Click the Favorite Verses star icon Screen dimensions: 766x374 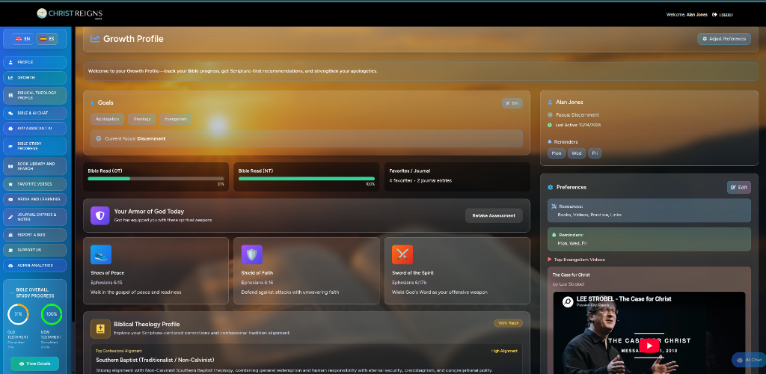(x=10, y=183)
